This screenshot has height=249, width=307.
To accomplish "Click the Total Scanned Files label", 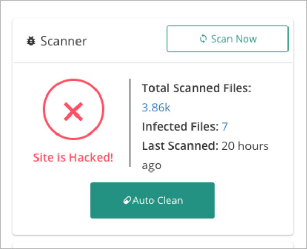I will 197,88.
